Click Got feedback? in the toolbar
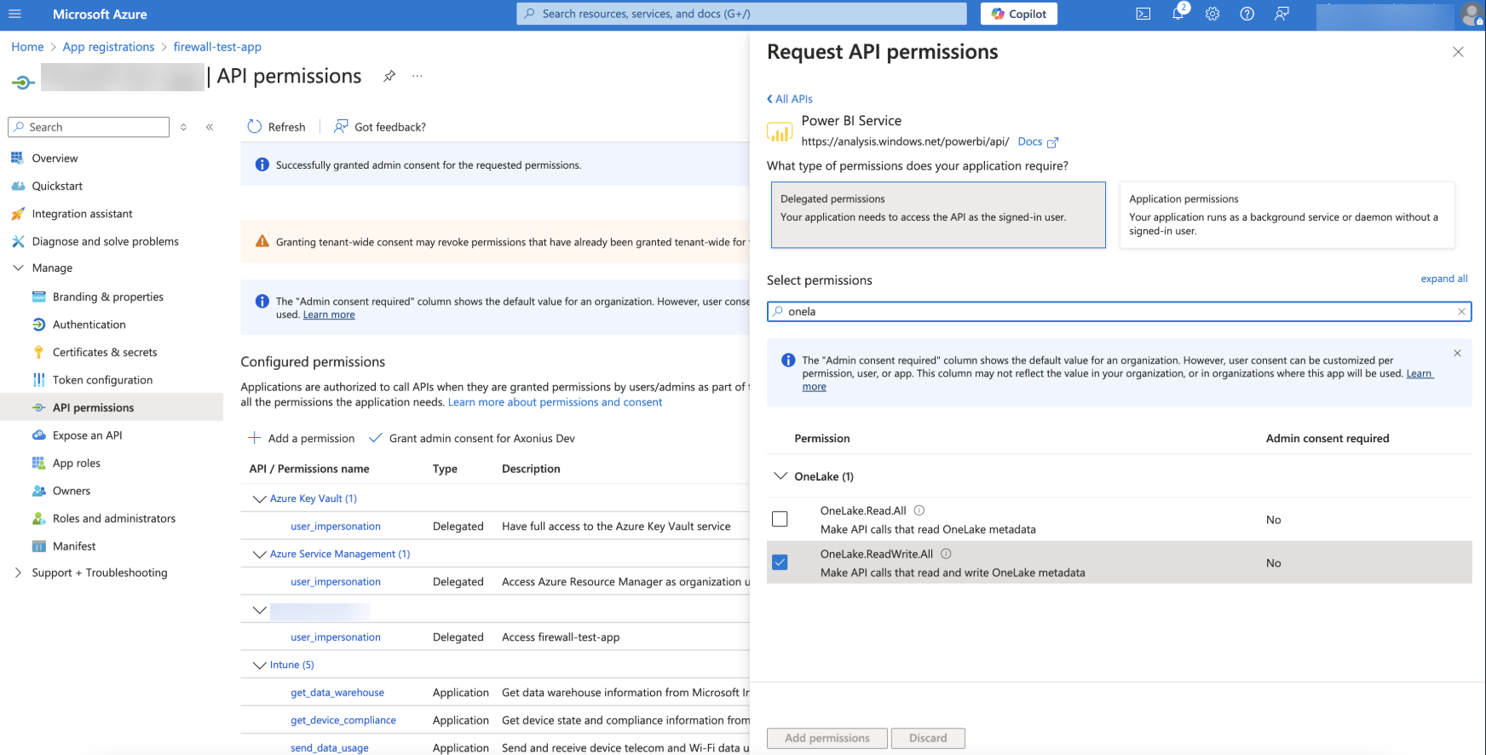Viewport: 1486px width, 755px height. (x=380, y=127)
